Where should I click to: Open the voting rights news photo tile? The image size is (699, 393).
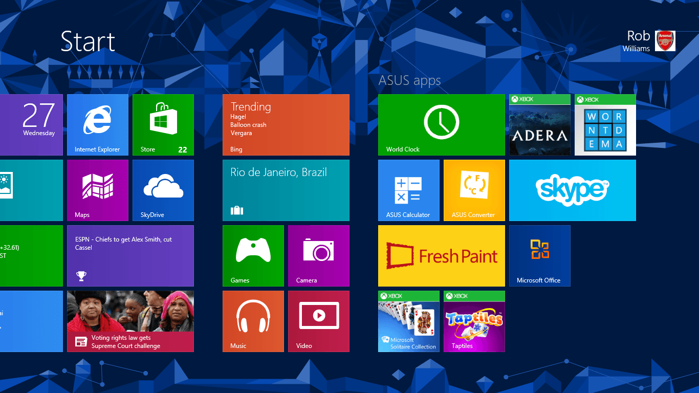[130, 321]
